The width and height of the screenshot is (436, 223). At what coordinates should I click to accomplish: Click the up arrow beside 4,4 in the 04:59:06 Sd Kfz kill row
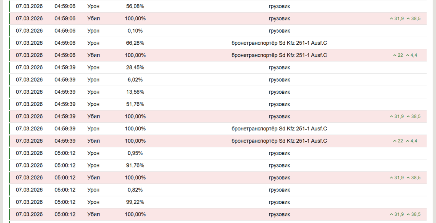pos(407,55)
